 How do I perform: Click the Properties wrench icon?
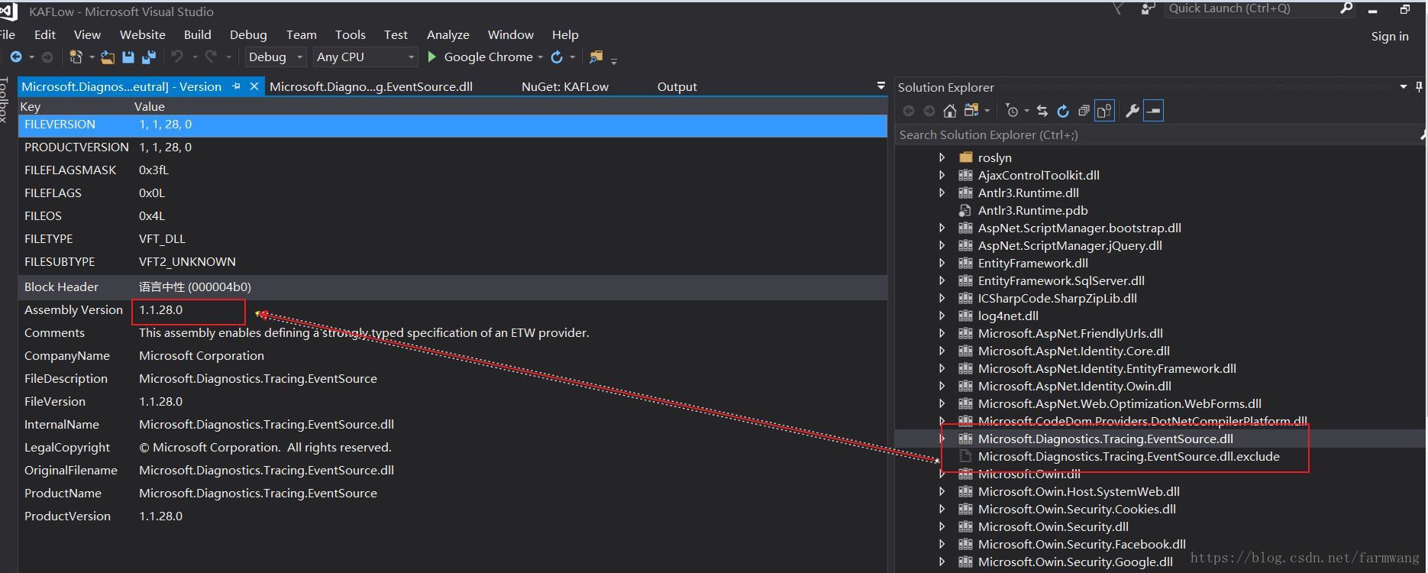pyautogui.click(x=1132, y=111)
